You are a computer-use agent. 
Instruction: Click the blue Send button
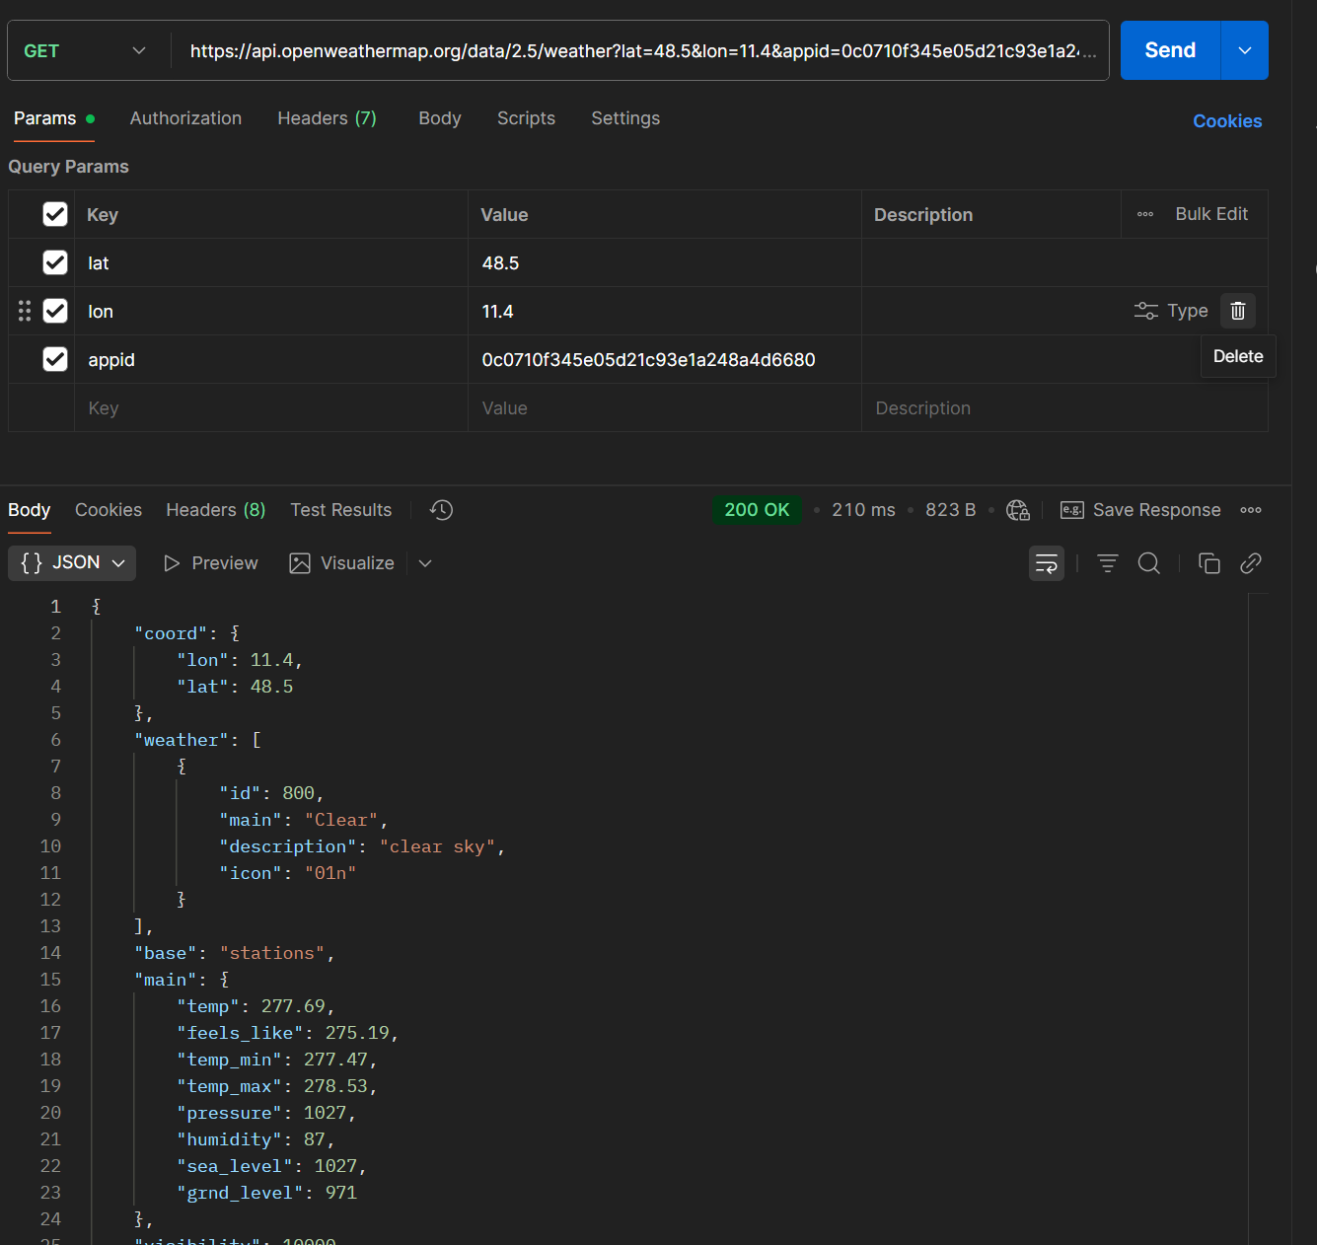pos(1170,50)
